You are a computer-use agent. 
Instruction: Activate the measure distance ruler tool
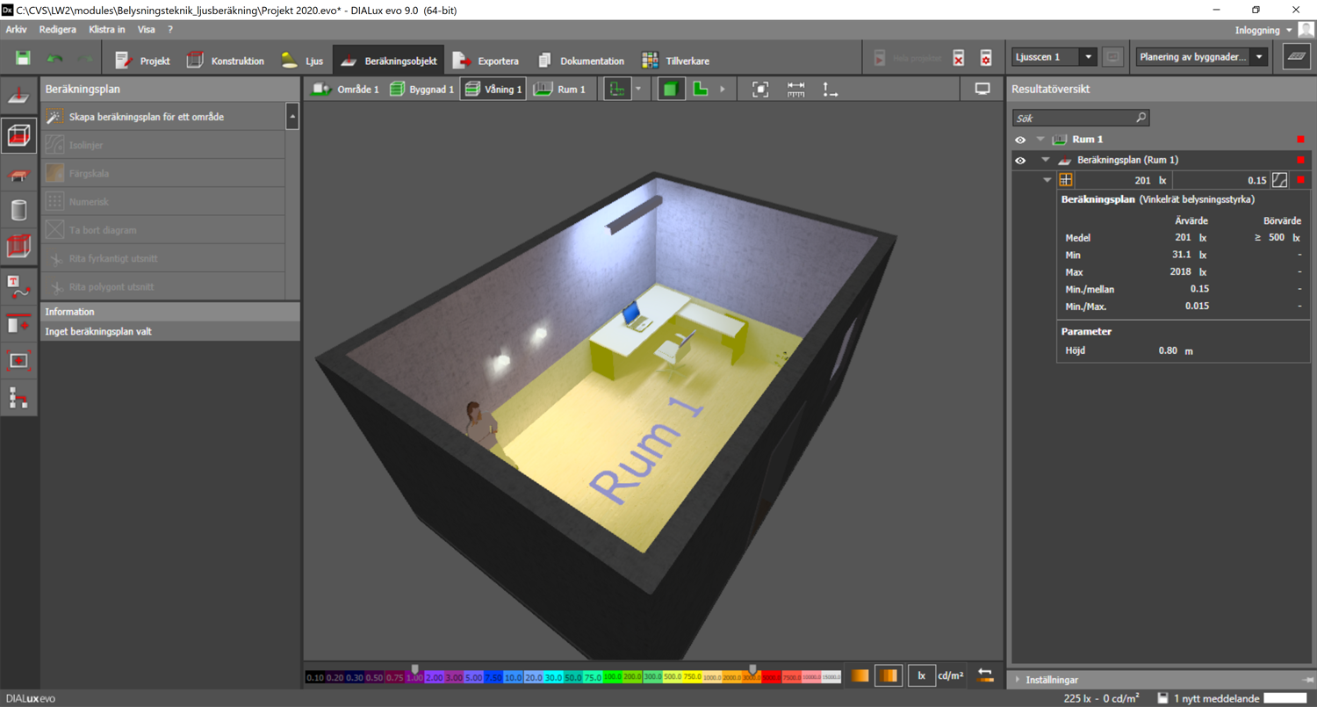tap(795, 89)
